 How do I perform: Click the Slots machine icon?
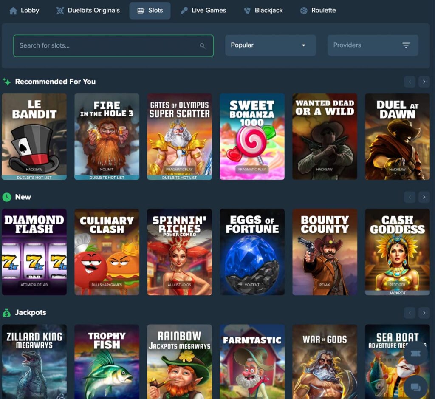click(x=141, y=11)
